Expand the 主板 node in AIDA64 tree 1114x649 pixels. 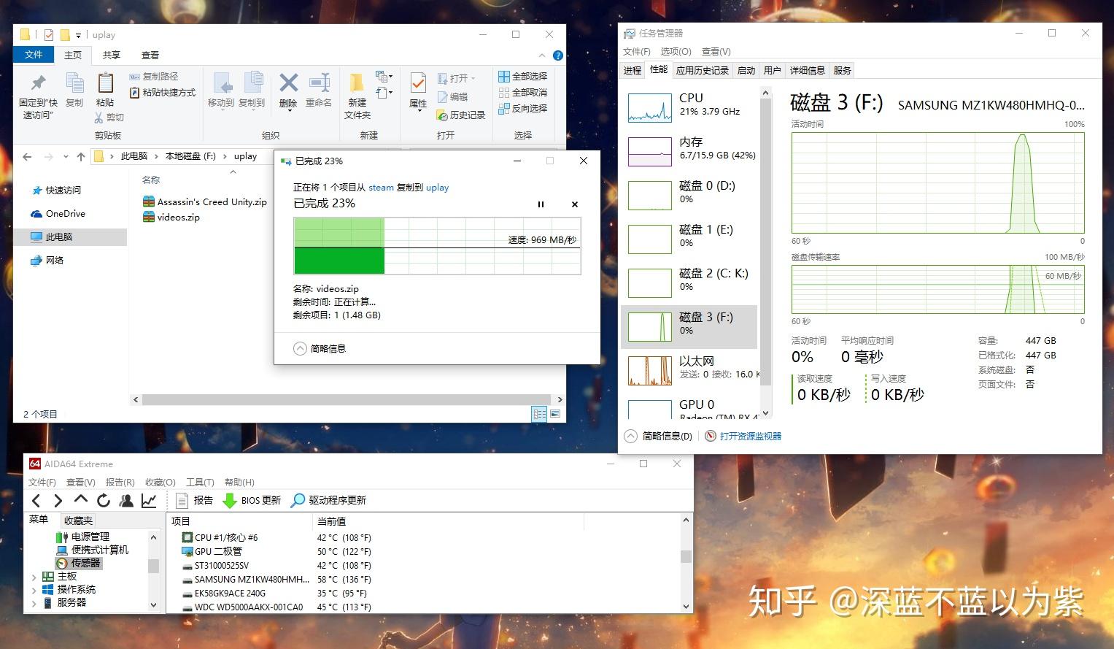pyautogui.click(x=34, y=576)
